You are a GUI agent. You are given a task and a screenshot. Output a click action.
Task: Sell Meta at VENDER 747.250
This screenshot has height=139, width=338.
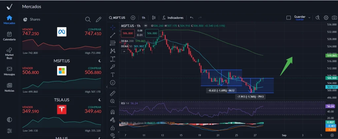pyautogui.click(x=30, y=32)
